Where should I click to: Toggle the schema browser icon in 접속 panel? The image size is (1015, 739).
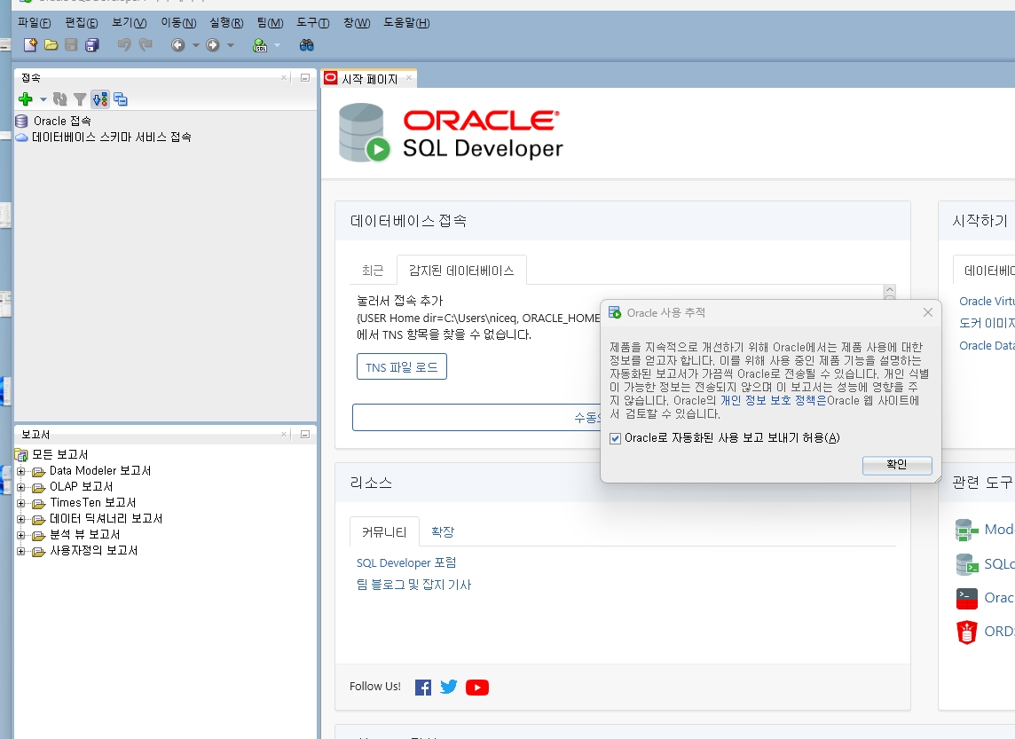100,99
